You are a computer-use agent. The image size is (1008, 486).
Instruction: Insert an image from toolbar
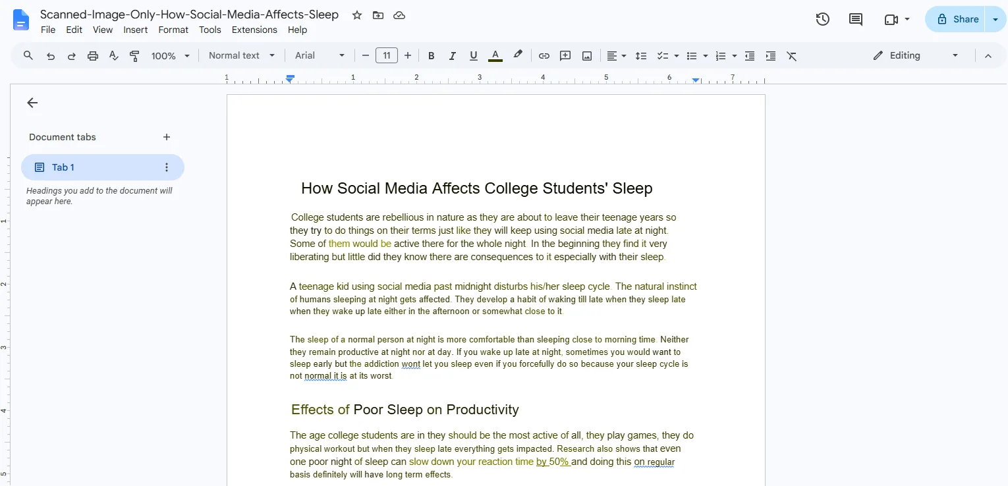pos(587,56)
